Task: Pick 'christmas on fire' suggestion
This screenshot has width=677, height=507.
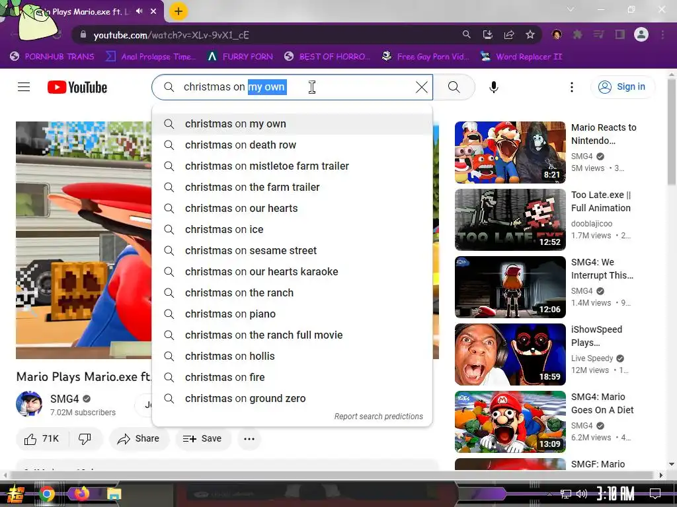Action: (292, 378)
